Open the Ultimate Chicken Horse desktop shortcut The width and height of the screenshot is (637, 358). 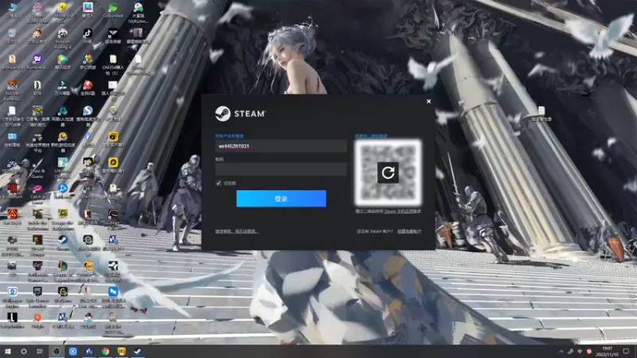pyautogui.click(x=63, y=168)
